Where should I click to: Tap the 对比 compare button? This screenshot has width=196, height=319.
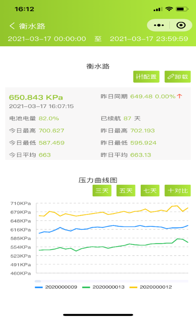pos(178,191)
